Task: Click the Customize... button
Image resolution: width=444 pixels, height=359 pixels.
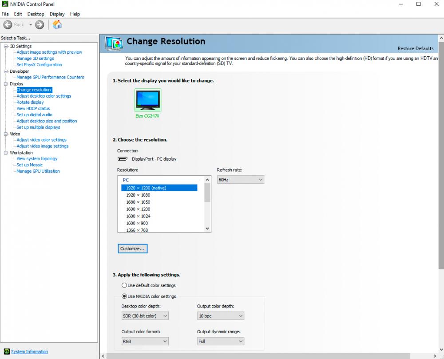Action: (132, 249)
